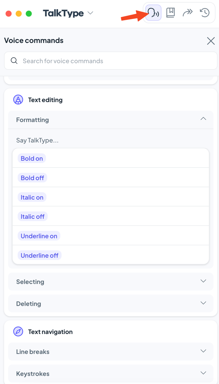This screenshot has width=219, height=384.
Task: Click the Text editing pencil icon
Action: click(18, 100)
